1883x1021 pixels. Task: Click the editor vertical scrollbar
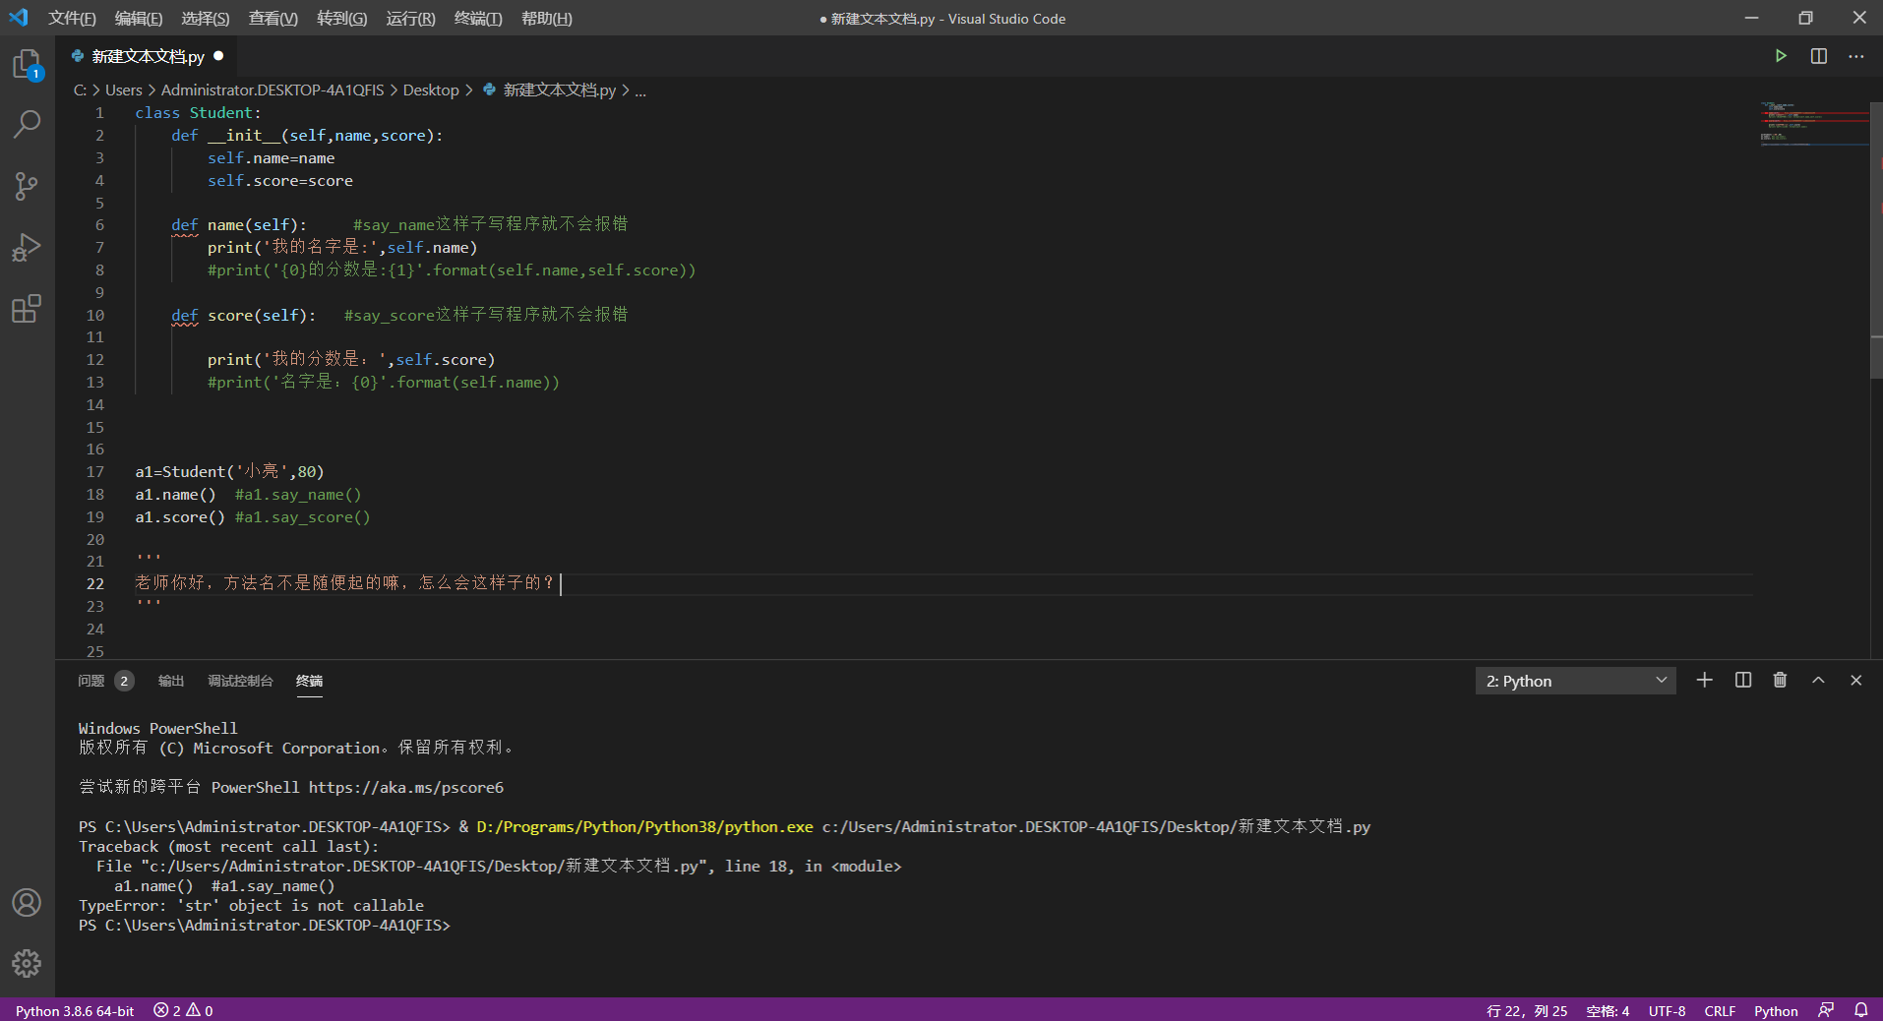(x=1875, y=238)
